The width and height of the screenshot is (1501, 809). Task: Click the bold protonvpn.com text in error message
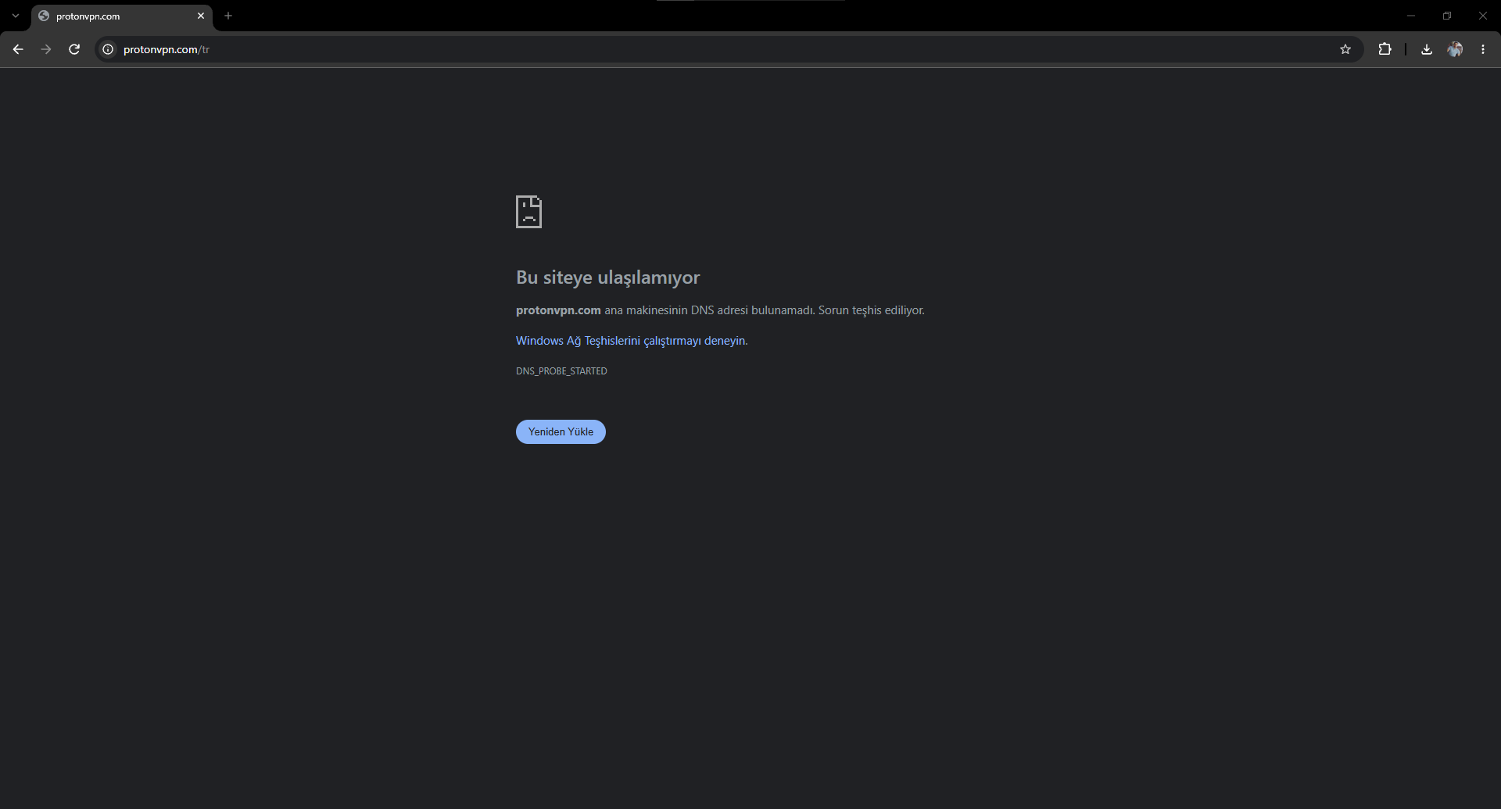pyautogui.click(x=558, y=310)
